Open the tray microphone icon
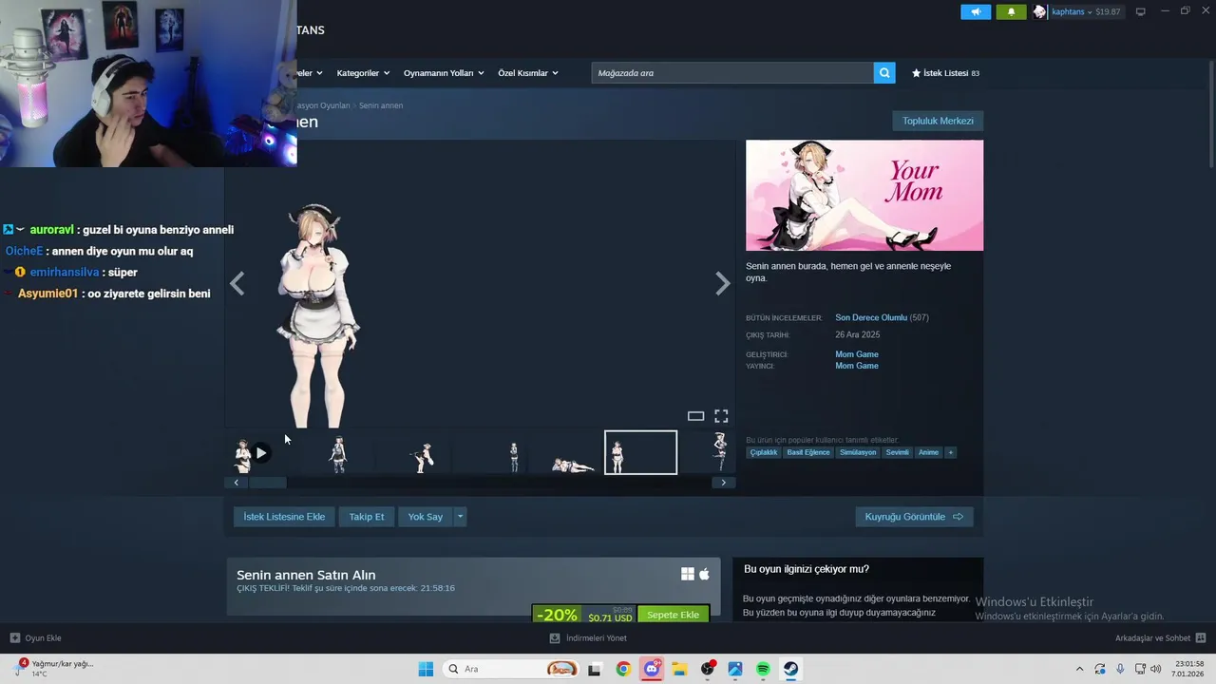The width and height of the screenshot is (1216, 684). point(1120,669)
